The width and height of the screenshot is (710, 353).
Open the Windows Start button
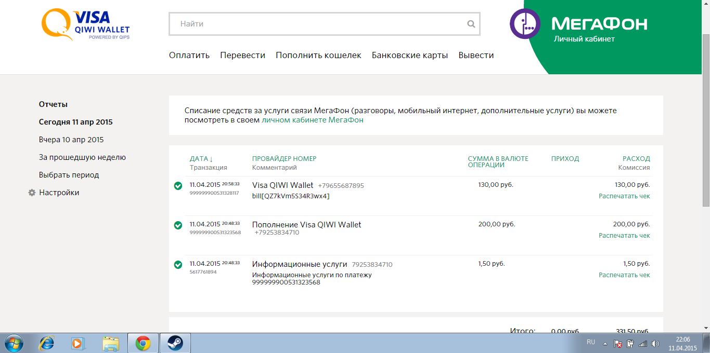(x=14, y=343)
